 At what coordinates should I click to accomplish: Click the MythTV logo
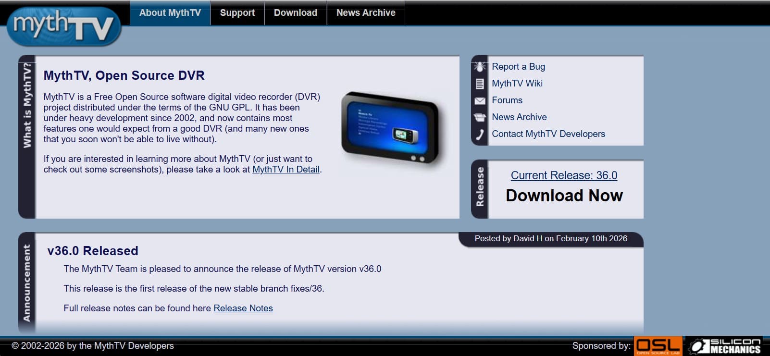tap(64, 26)
